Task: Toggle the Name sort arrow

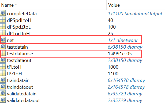Action: [16, 5]
